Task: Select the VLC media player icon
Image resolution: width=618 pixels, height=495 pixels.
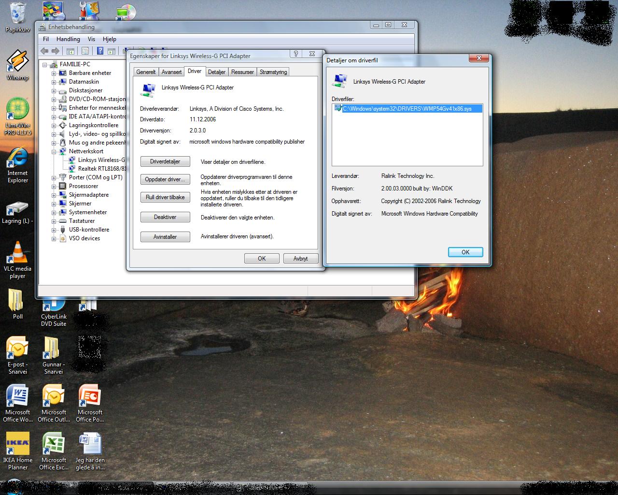Action: (18, 260)
